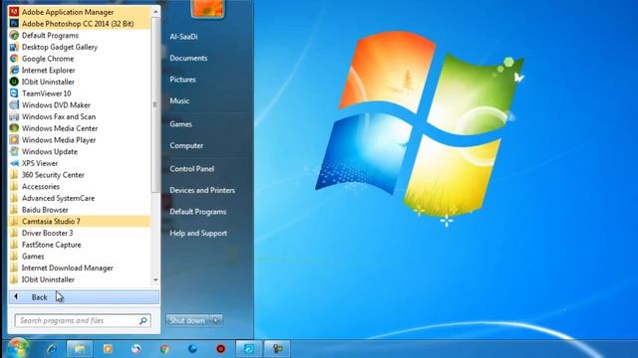
Task: Open Default Programs in the programs list
Action: pos(80,36)
